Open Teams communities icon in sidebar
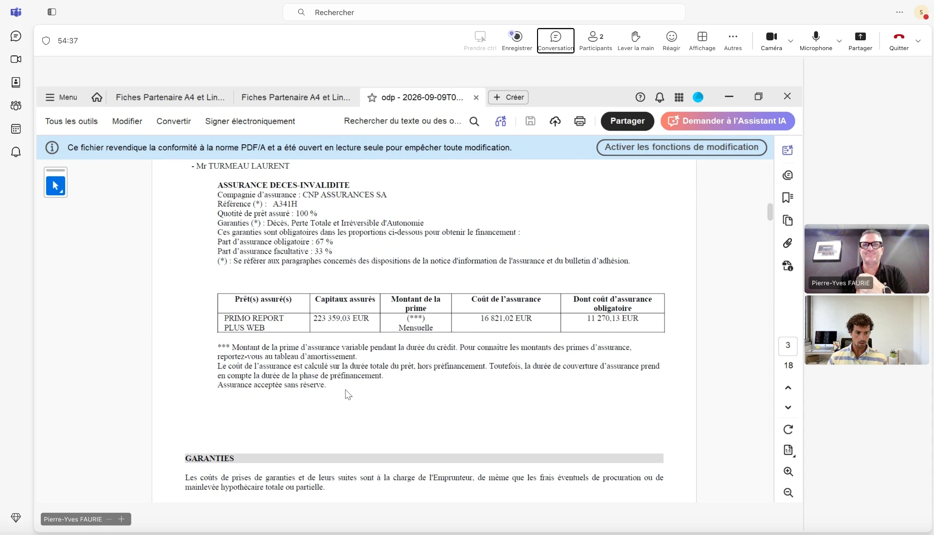 tap(16, 105)
